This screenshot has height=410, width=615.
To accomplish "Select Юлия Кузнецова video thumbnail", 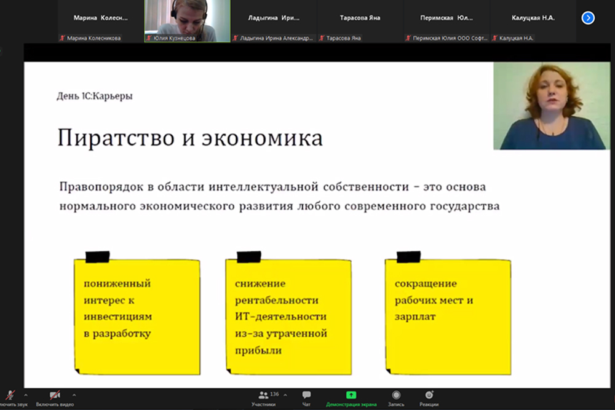I will pos(188,21).
